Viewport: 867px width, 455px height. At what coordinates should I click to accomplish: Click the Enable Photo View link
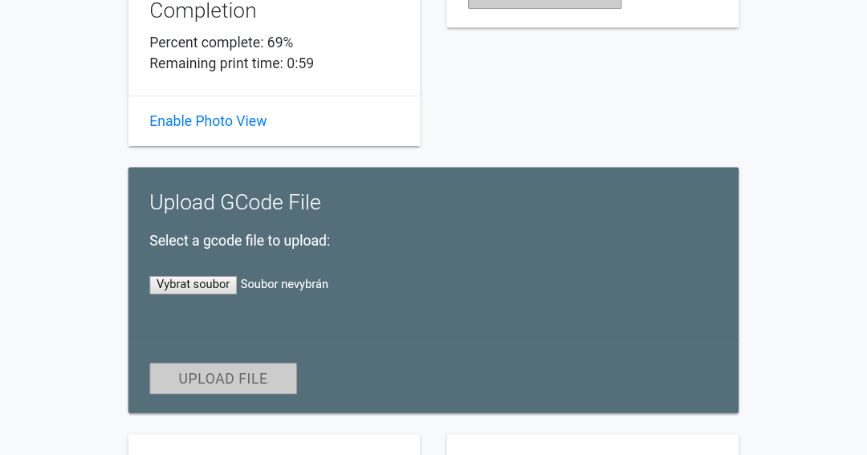coord(208,121)
